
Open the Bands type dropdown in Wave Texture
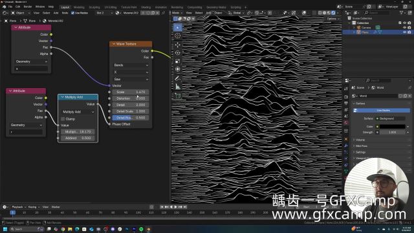pyautogui.click(x=131, y=65)
